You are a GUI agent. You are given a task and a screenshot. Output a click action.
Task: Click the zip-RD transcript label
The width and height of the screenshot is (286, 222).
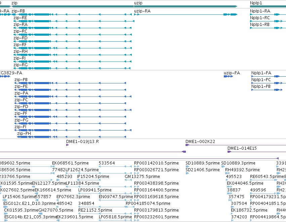pyautogui.click(x=21, y=38)
